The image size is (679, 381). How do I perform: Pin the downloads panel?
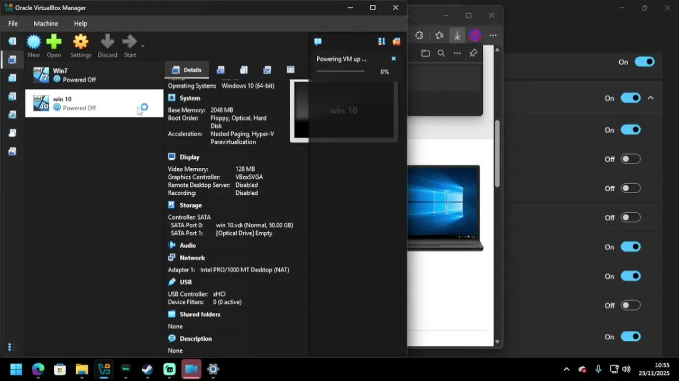click(473, 53)
